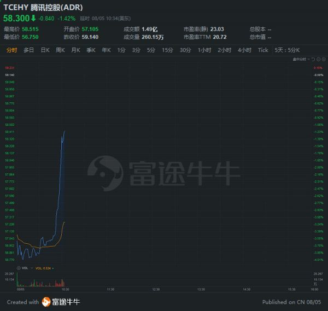Viewport: 328px width, 311px height.
Task: Click the percent change -1.42%
Action: 67,19
